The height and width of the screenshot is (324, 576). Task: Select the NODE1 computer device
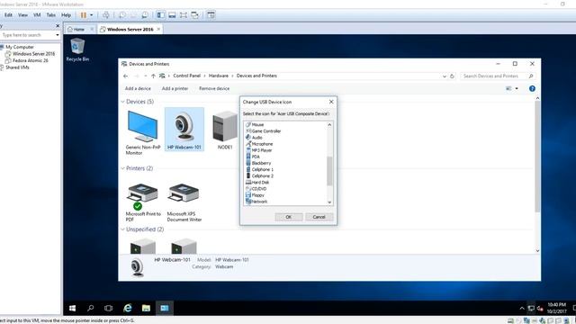tap(225, 130)
